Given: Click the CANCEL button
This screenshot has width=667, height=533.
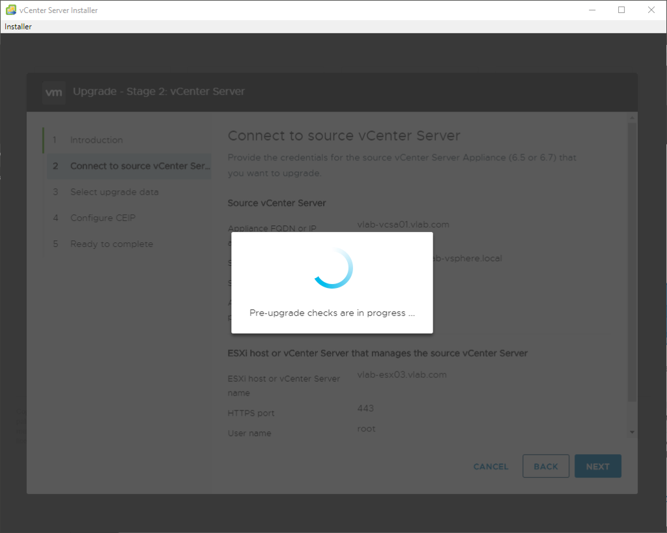Looking at the screenshot, I should coord(490,467).
